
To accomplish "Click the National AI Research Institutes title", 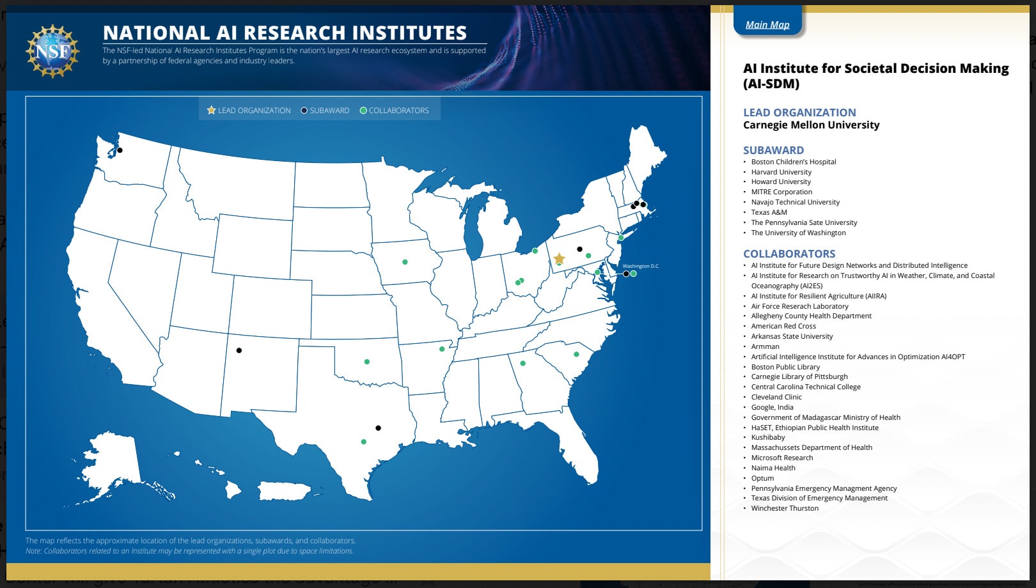I will [285, 33].
